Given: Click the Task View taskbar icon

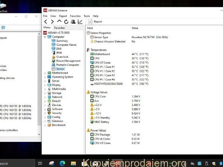Looking at the screenshot, I should point(40,163).
